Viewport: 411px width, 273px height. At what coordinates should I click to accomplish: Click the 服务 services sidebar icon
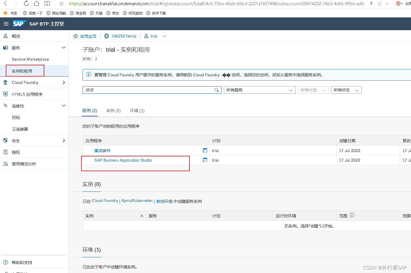[6, 48]
